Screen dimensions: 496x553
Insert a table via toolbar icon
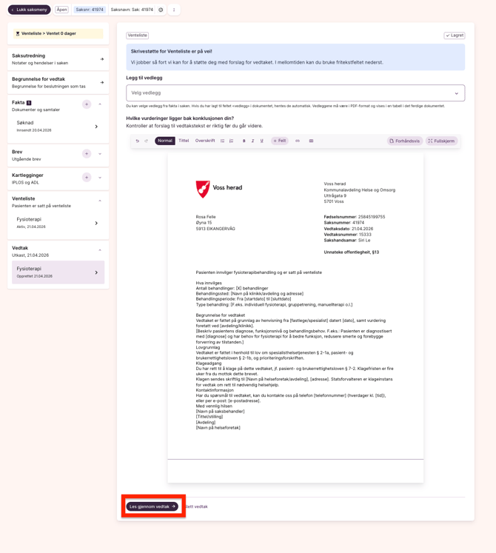coord(311,141)
